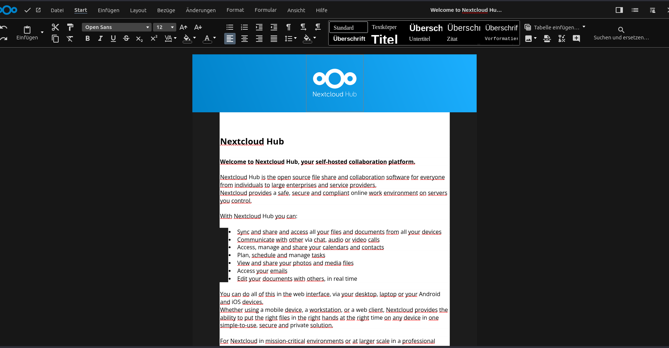Insert page break icon
The width and height of the screenshot is (669, 348).
[x=547, y=39]
